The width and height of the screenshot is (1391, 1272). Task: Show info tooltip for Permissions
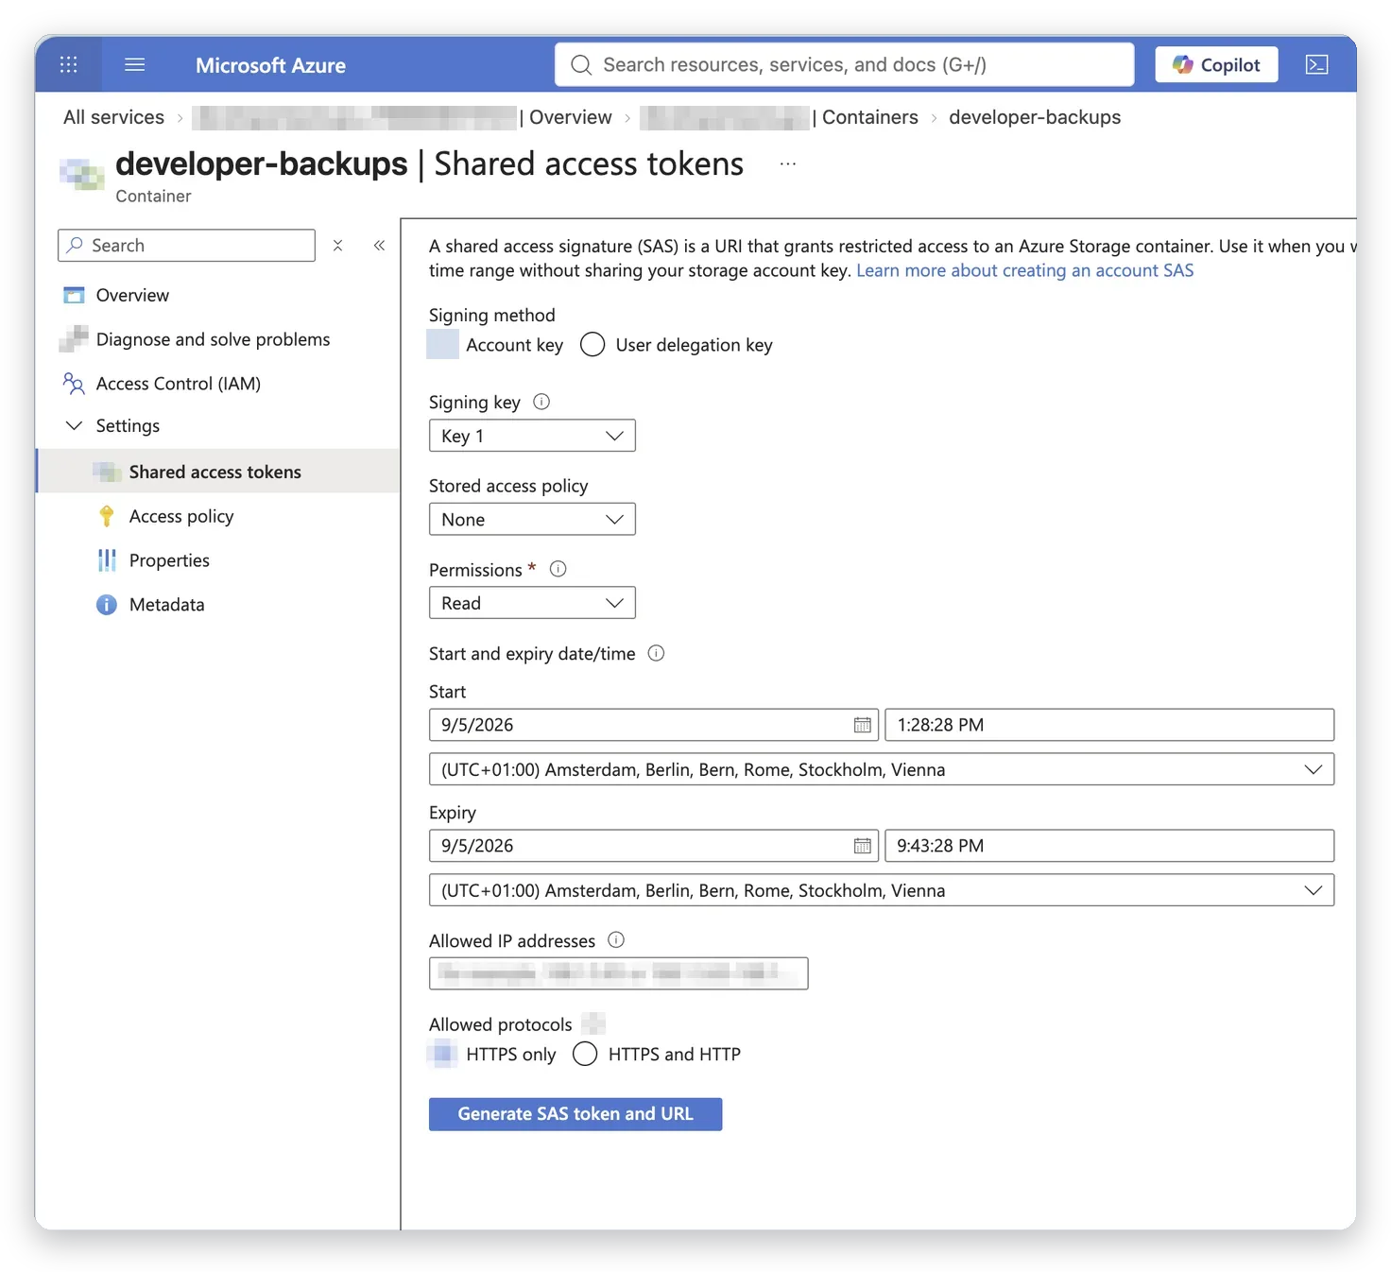(x=558, y=569)
